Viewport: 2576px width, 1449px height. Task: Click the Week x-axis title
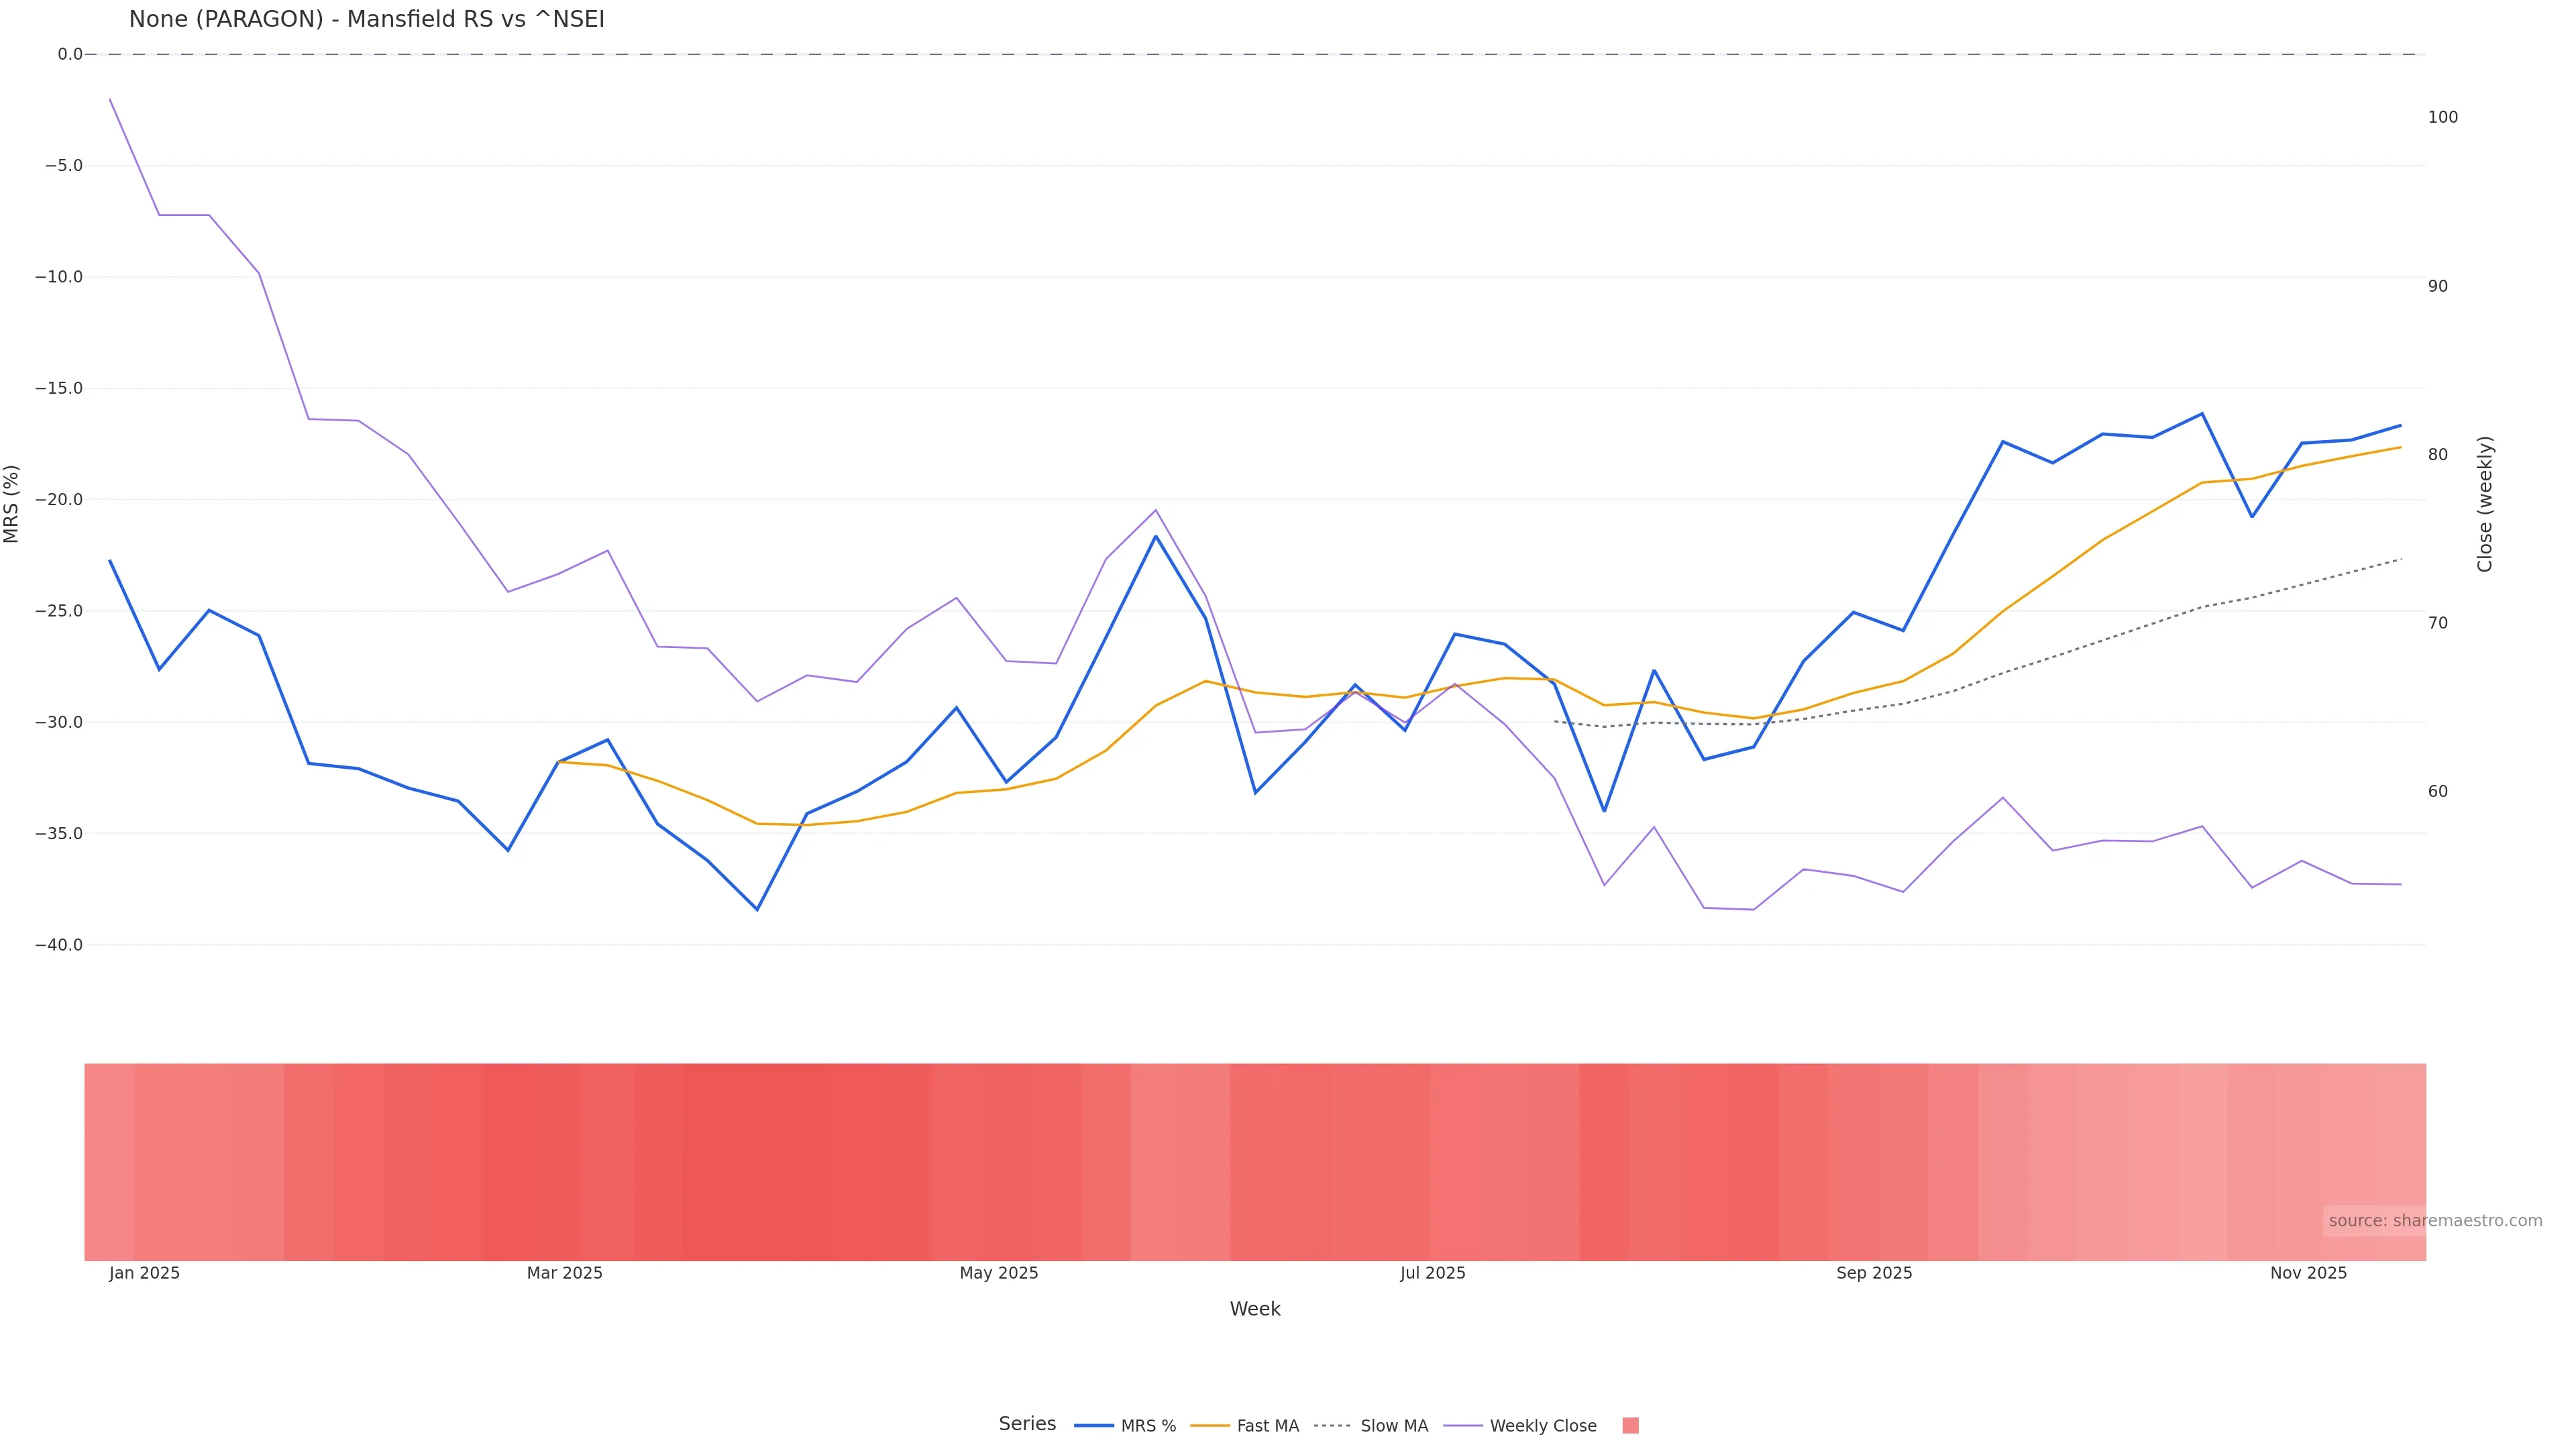pyautogui.click(x=1255, y=1309)
